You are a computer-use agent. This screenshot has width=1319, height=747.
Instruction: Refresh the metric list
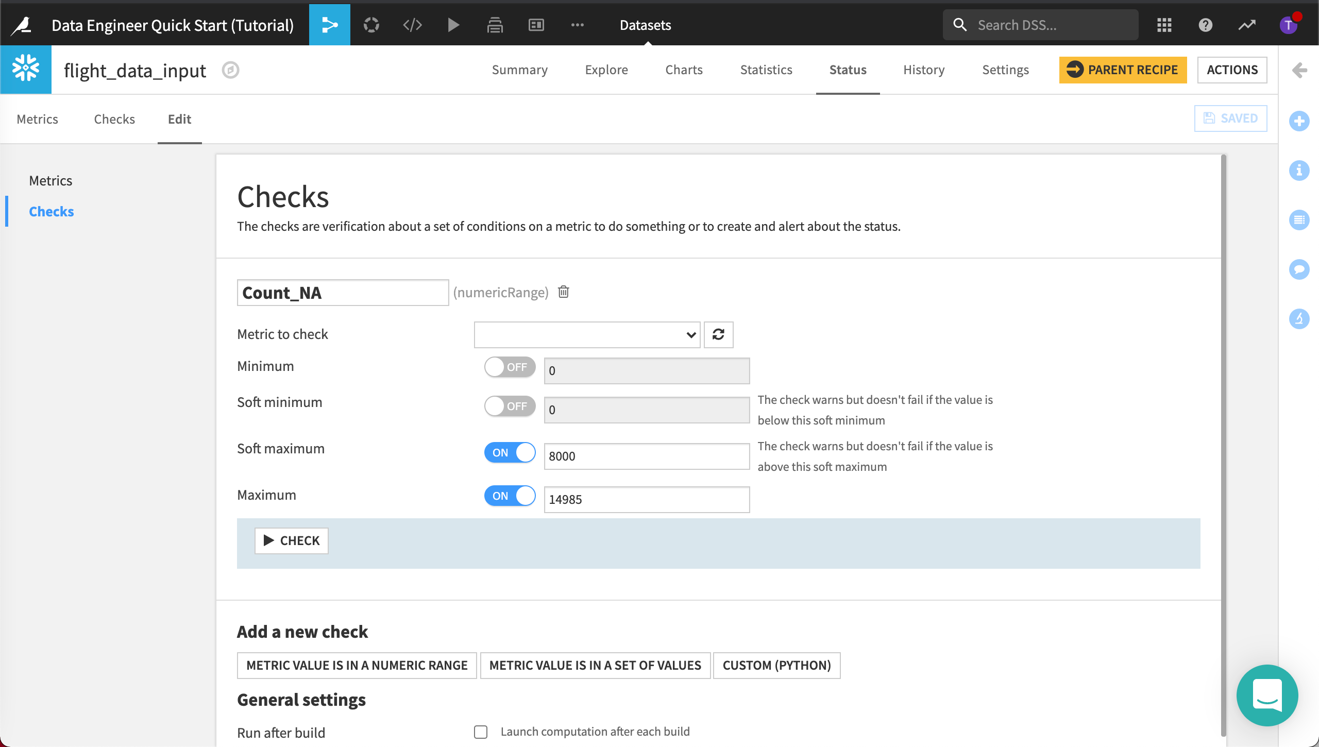coord(719,335)
